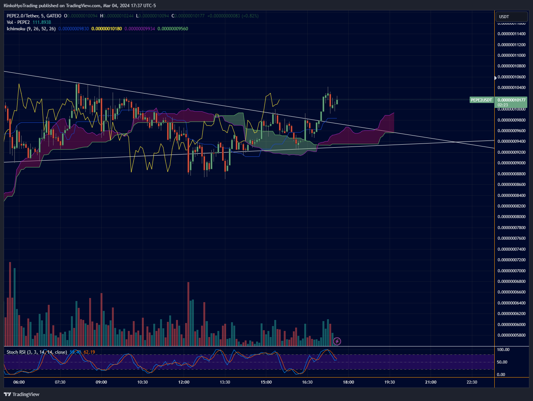The image size is (533, 401).
Task: Click the 12:00 time axis label
Action: tap(184, 382)
